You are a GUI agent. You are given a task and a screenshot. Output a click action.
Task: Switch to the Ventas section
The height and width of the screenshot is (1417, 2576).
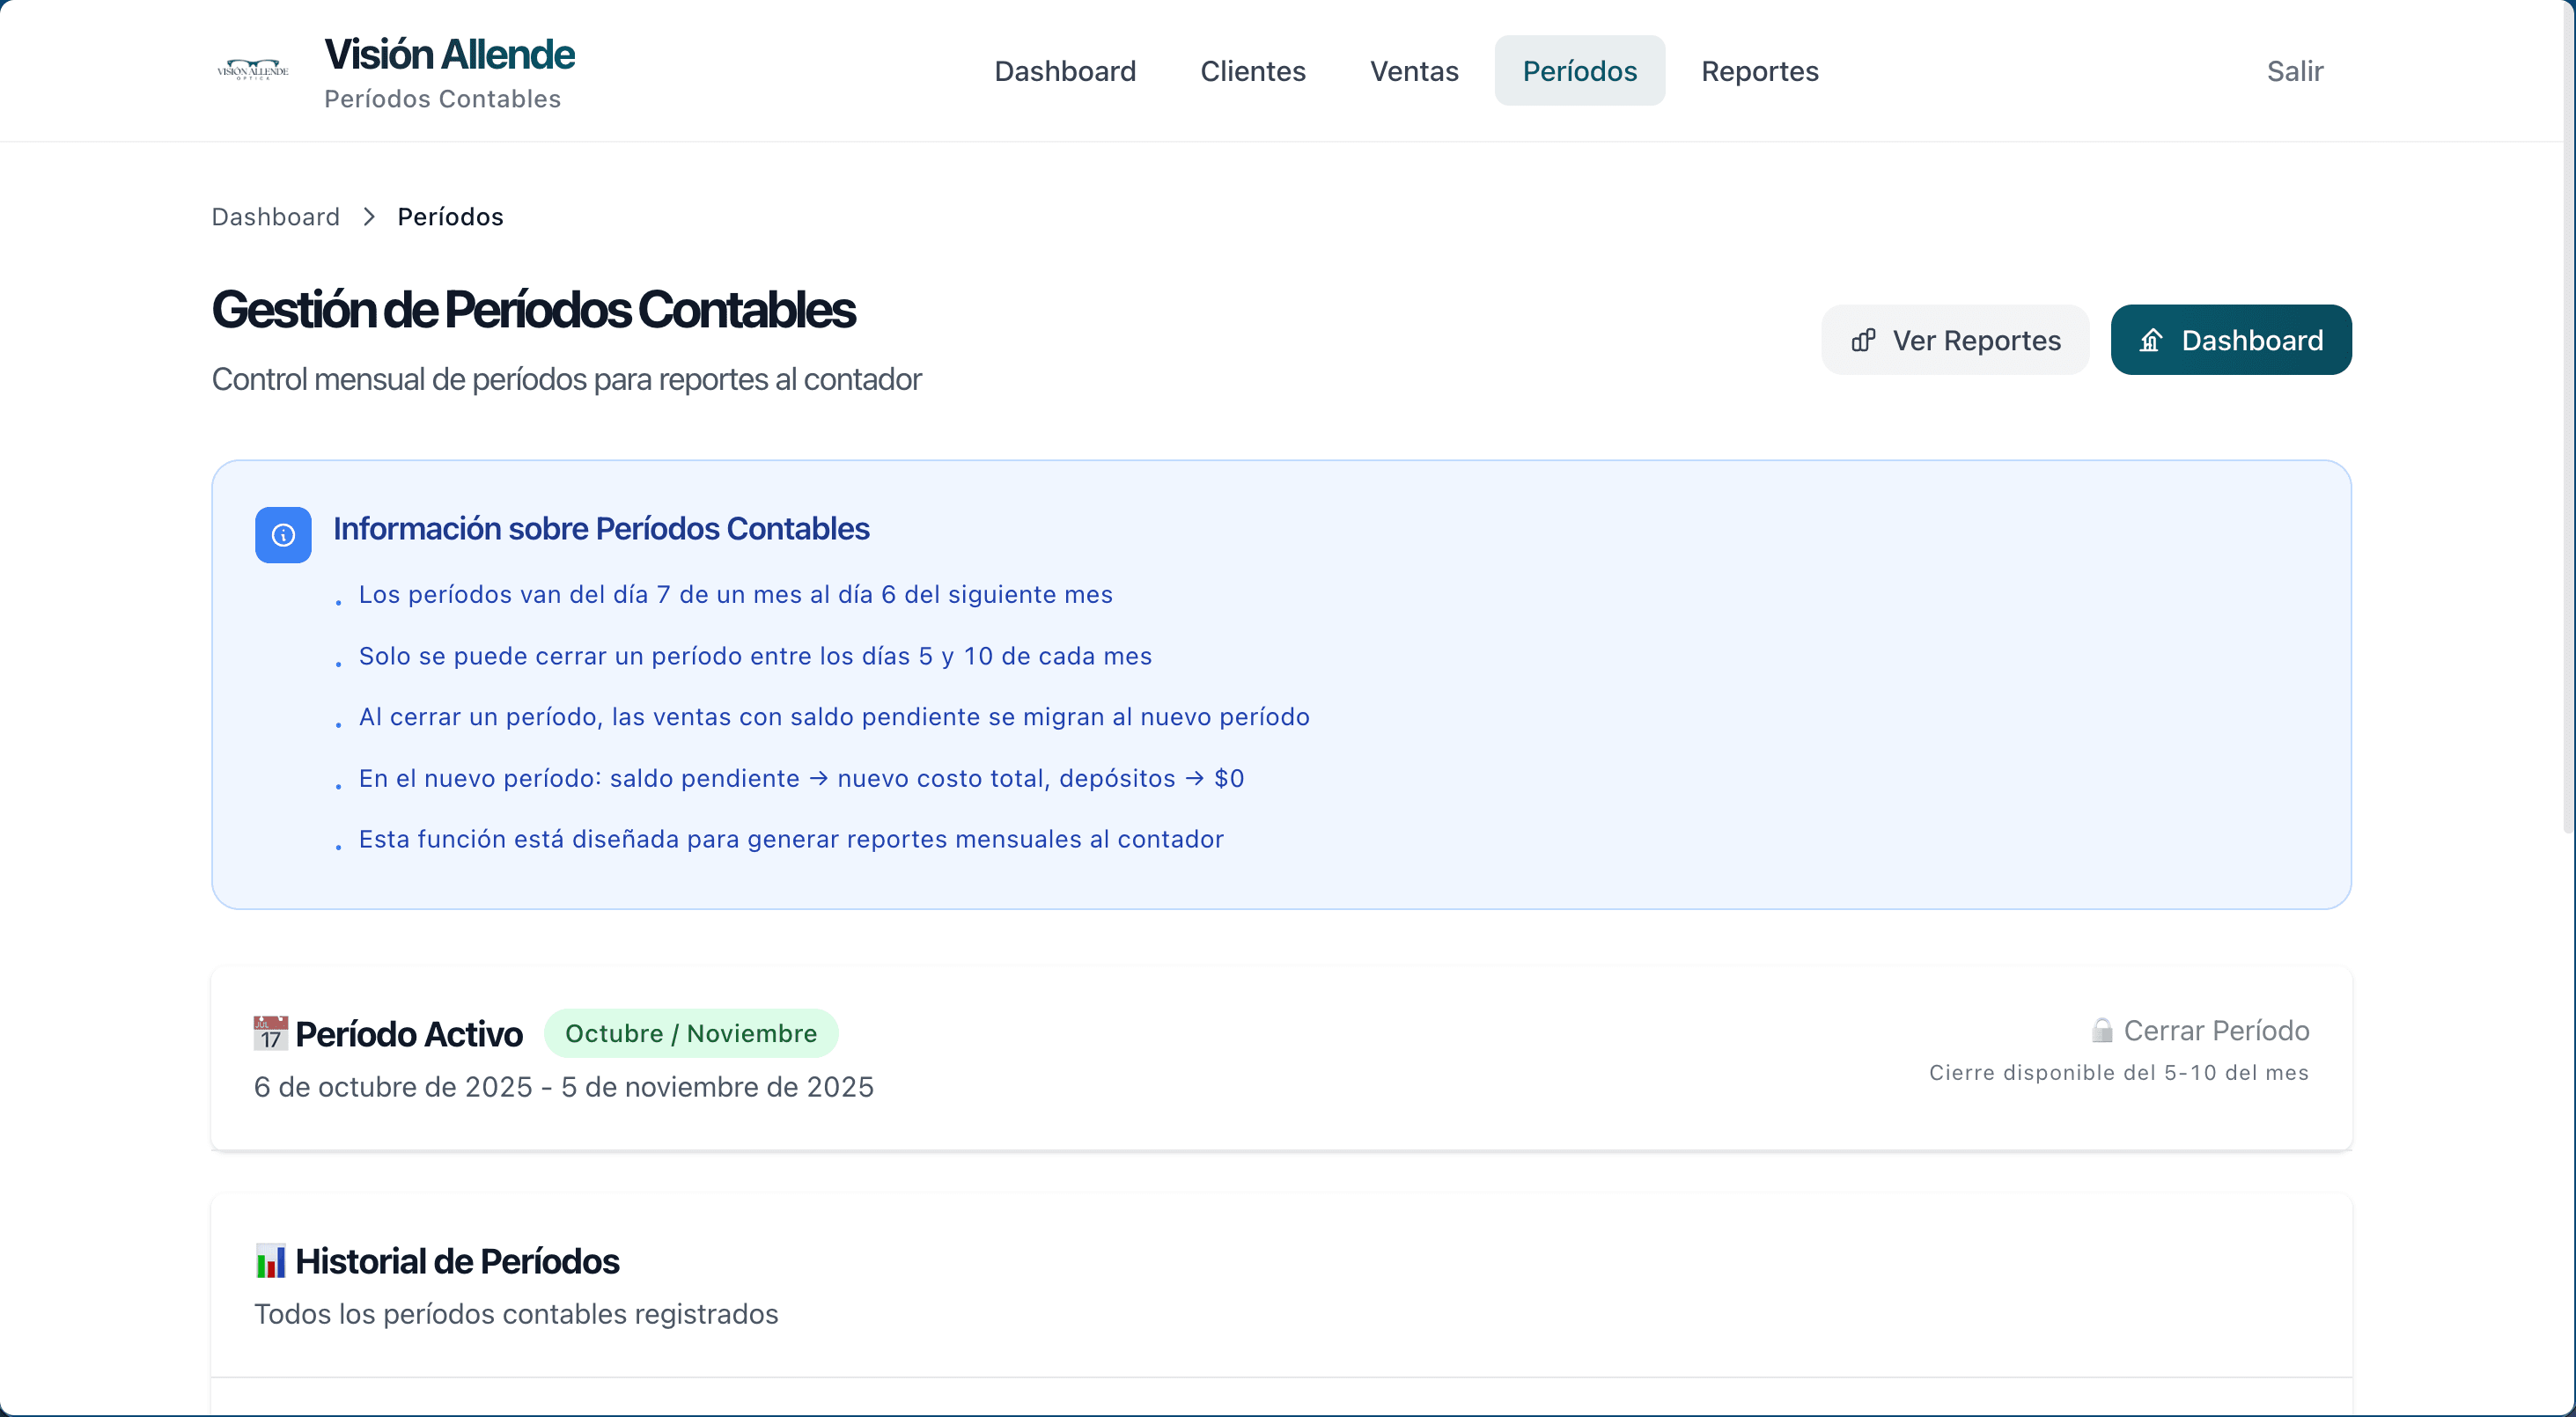(x=1413, y=70)
